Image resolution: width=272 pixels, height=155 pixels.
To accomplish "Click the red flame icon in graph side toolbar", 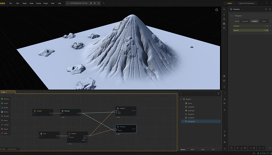I will [225, 142].
